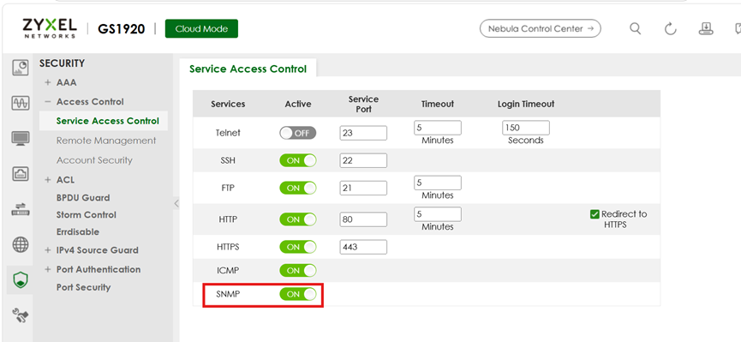This screenshot has width=741, height=342.
Task: Click the Service Port column header
Action: [363, 104]
